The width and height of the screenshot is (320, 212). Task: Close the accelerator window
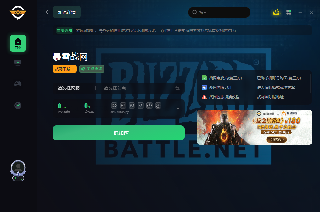312,12
